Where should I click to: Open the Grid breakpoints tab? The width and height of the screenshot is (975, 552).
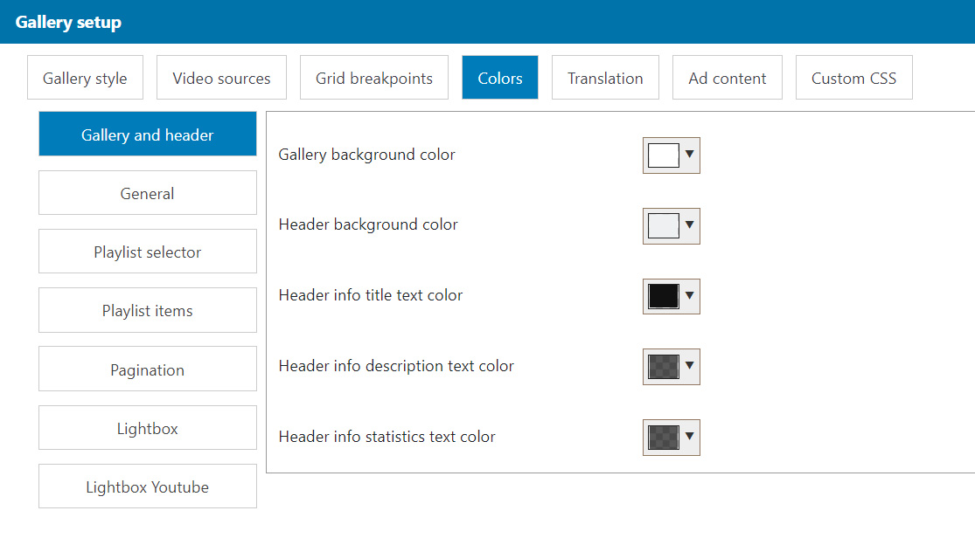[x=374, y=78]
